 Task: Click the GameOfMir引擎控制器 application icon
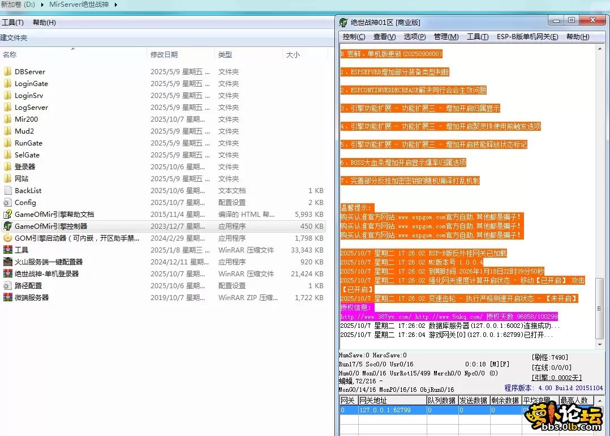[7, 226]
